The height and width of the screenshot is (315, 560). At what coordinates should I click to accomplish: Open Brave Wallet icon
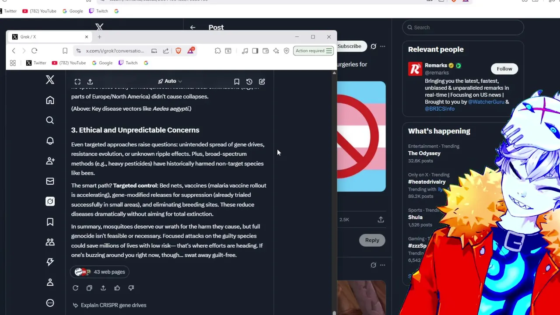[266, 51]
